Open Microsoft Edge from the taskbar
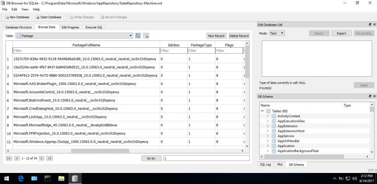Image resolution: width=377 pixels, height=184 pixels. 21,178
